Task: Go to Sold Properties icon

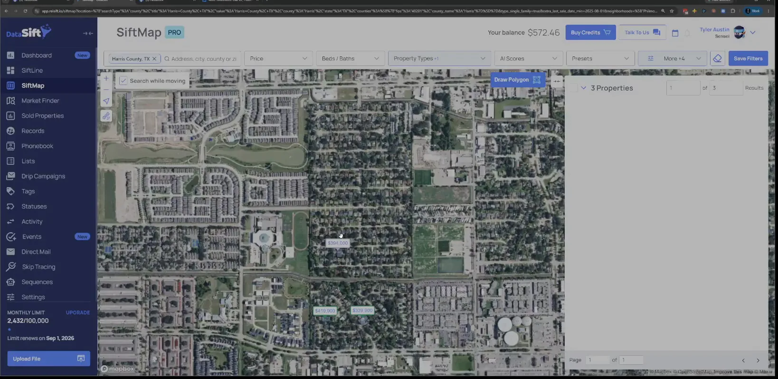Action: point(10,116)
